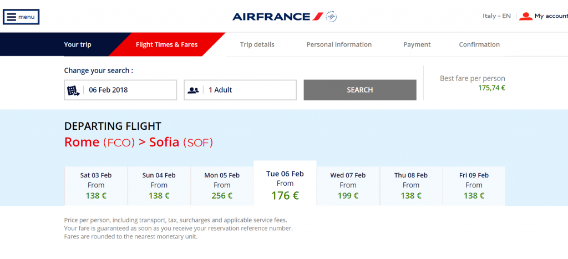Screen dimensions: 568x259
Task: Select the Sat 03 Feb fare
Action: tap(96, 186)
